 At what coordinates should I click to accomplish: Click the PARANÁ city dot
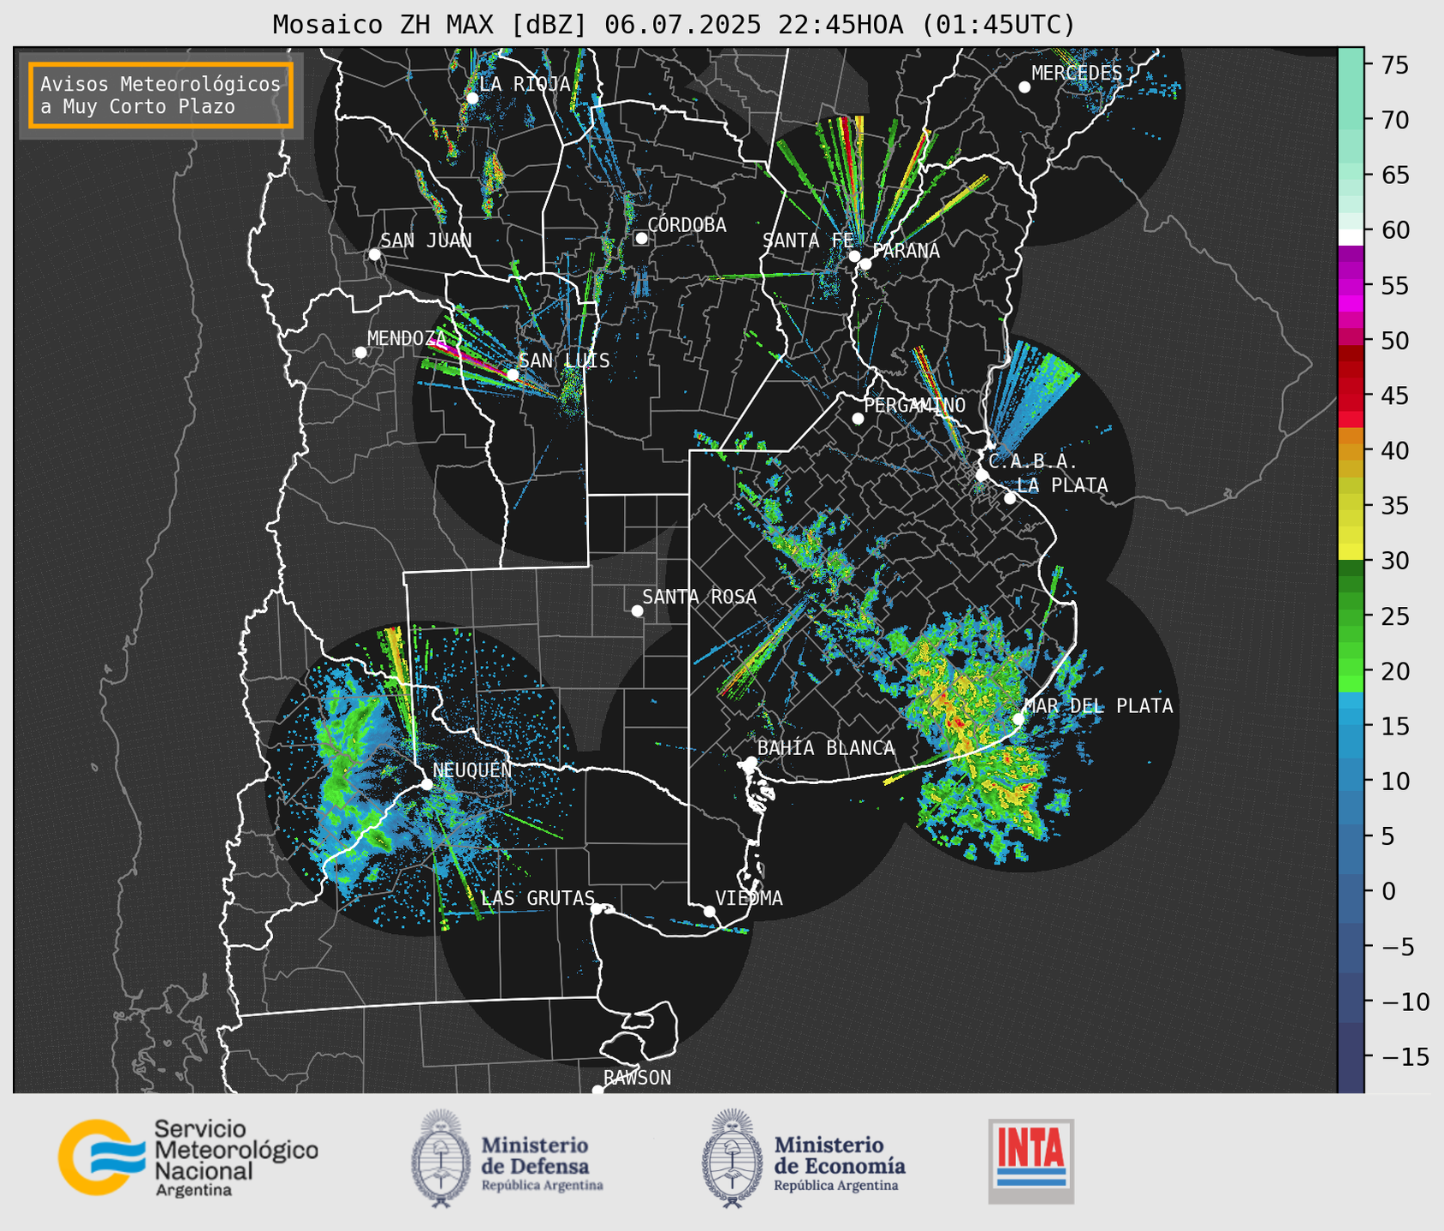coord(865,264)
